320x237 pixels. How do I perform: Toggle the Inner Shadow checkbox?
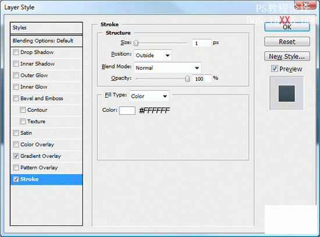coord(16,64)
